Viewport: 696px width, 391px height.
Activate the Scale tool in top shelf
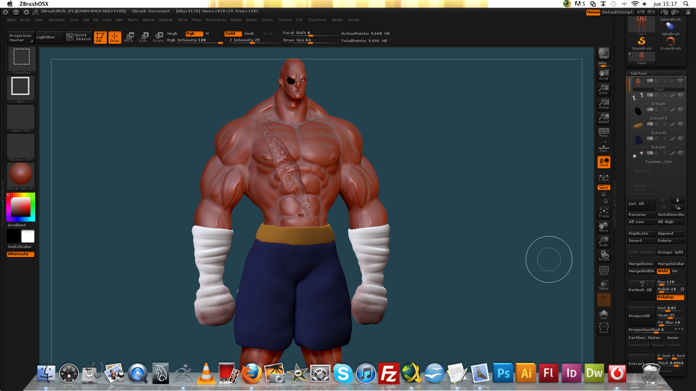click(144, 37)
